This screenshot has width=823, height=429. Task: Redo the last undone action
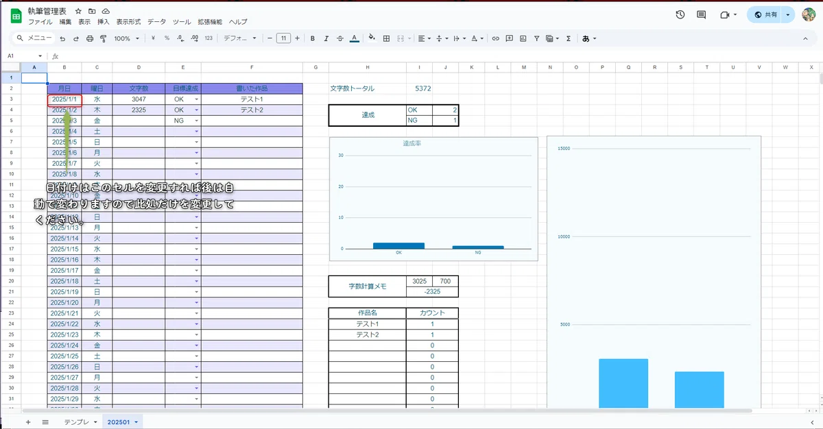76,38
